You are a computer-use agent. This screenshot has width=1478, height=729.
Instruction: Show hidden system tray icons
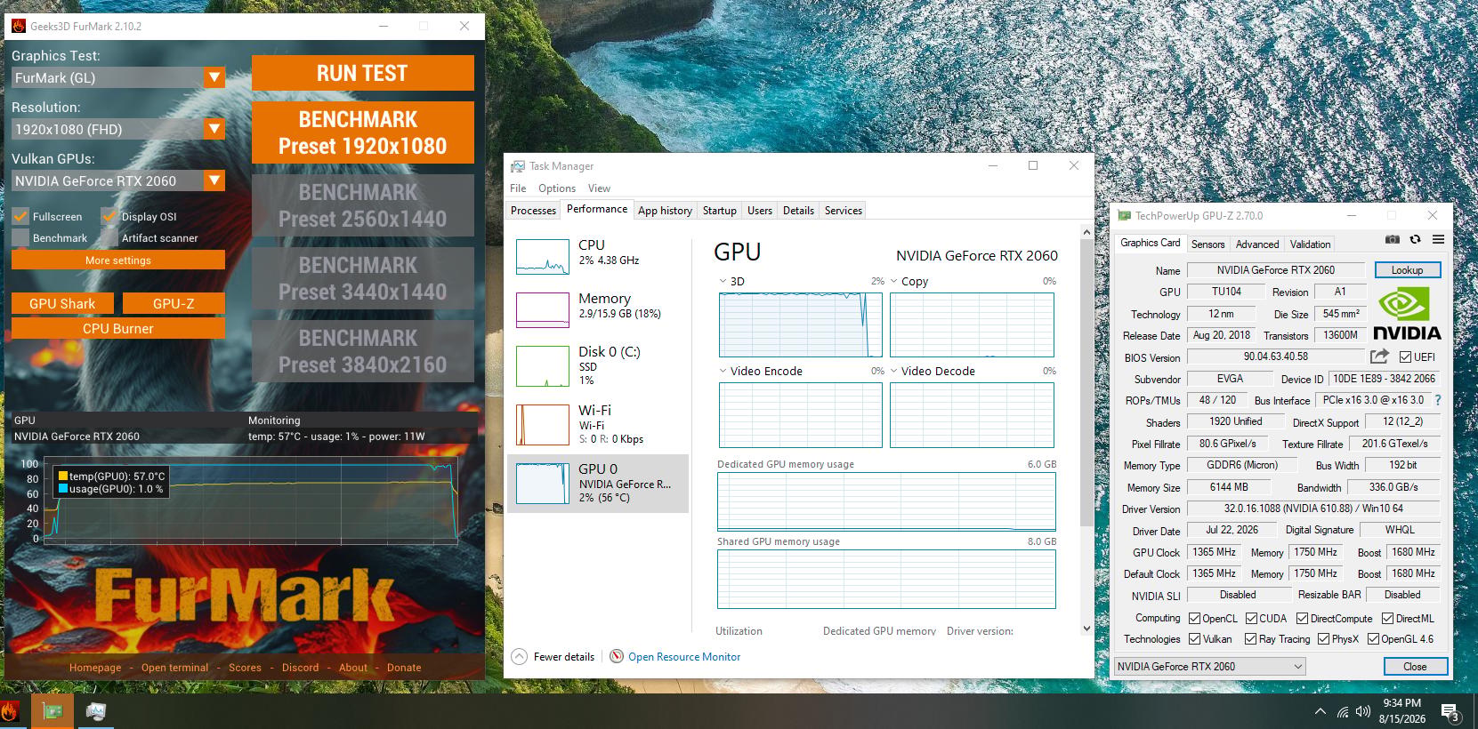pos(1320,711)
